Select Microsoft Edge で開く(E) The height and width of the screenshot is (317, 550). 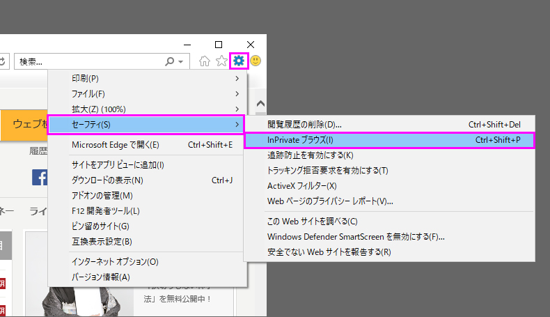(x=146, y=145)
